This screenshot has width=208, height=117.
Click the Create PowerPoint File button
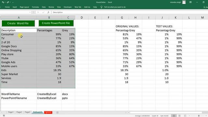pyautogui.click(x=56, y=23)
